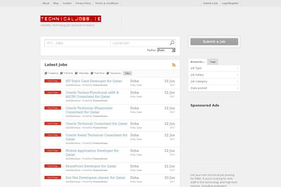Click the TechnicalJobs.ie logo
This screenshot has height=187, width=281.
[x=71, y=19]
